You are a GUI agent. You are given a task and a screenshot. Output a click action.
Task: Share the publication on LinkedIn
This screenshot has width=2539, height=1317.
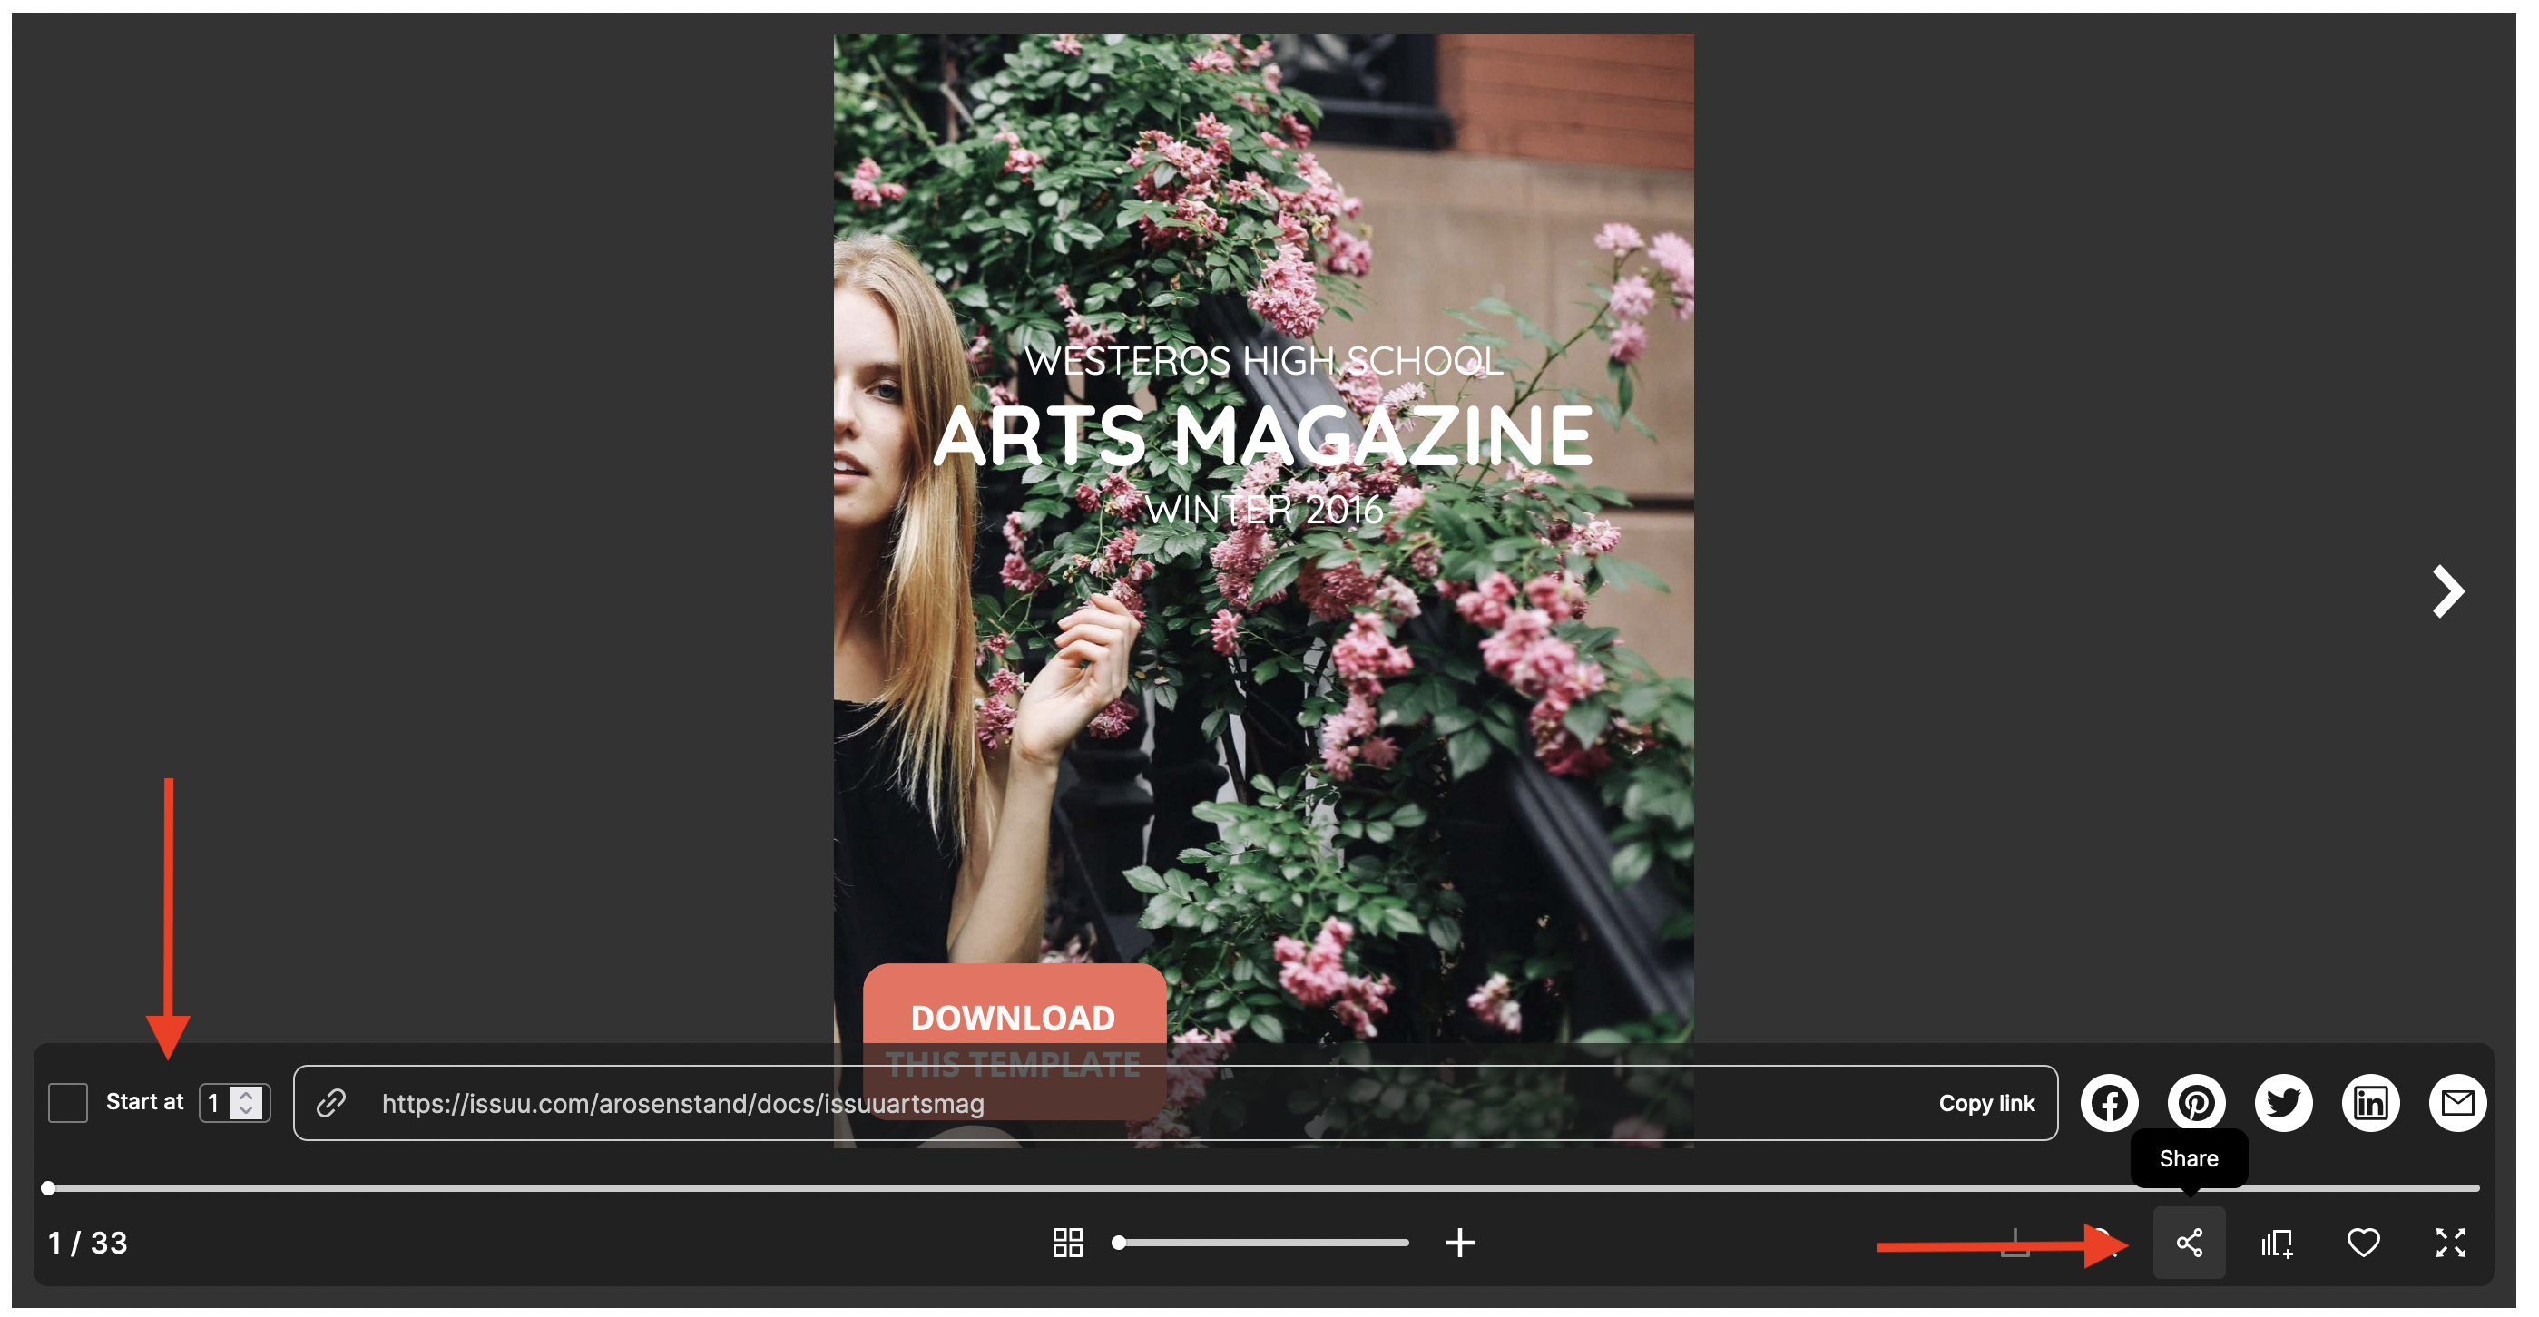[2369, 1102]
